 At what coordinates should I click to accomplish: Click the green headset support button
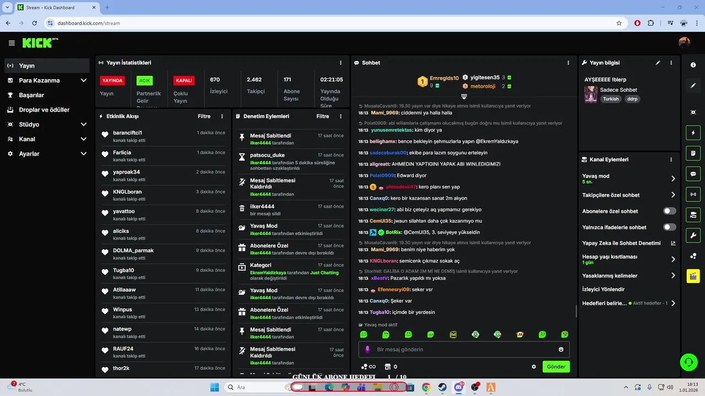(x=688, y=362)
